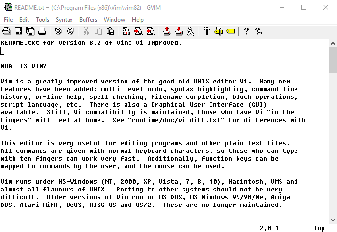Open Find and Replace toolbar icon
Screen dimensions: 337x232
pos(126,31)
